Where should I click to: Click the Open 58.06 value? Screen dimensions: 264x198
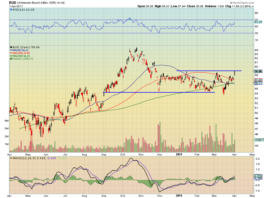click(145, 6)
